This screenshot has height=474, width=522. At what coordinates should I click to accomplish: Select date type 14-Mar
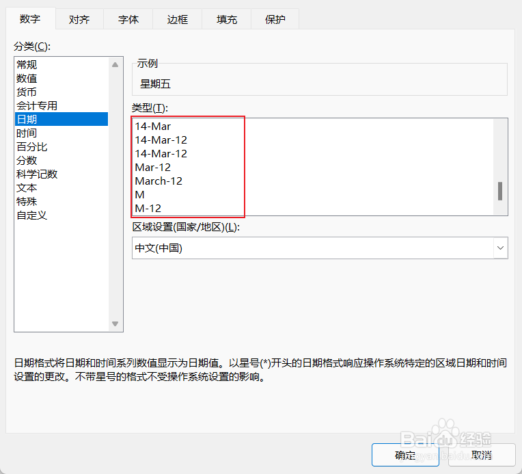click(x=313, y=127)
